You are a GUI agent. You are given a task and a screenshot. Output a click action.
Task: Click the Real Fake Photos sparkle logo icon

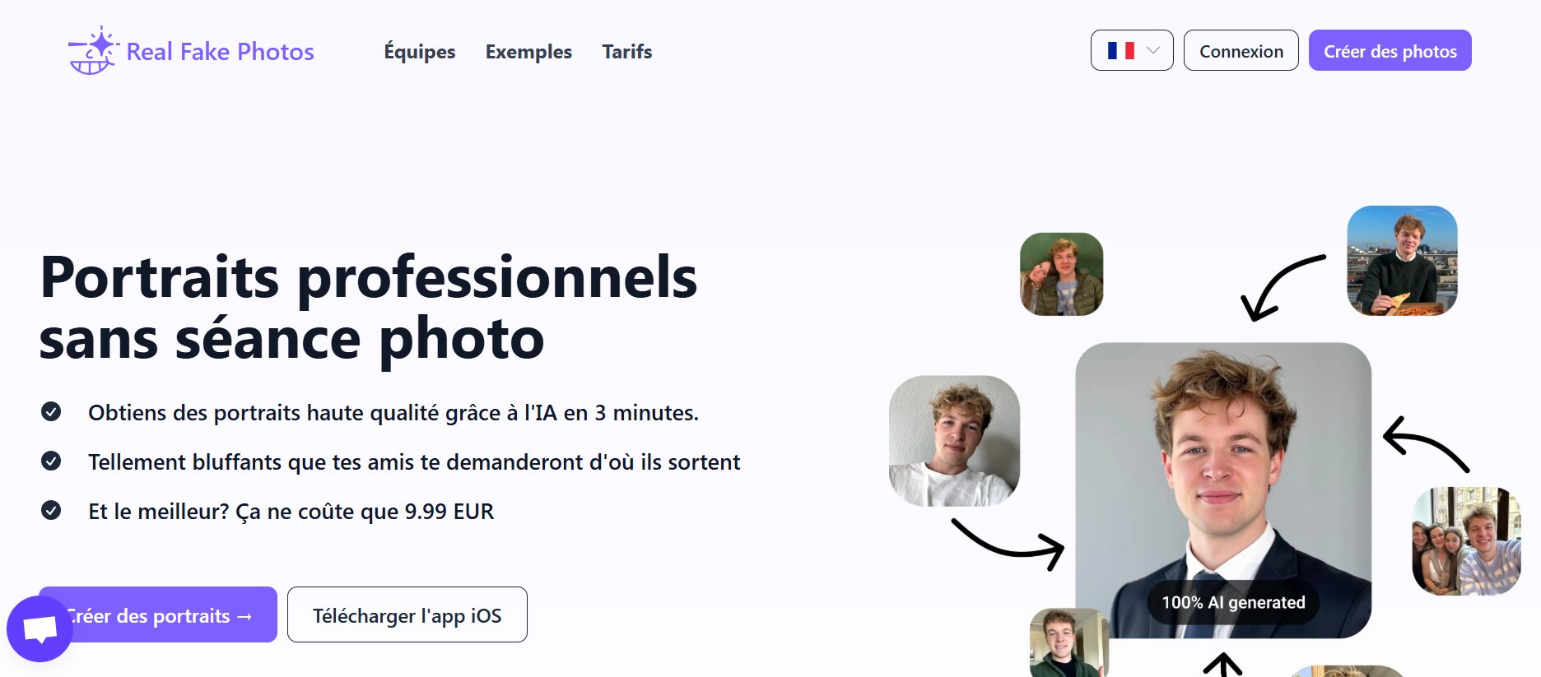pos(92,51)
